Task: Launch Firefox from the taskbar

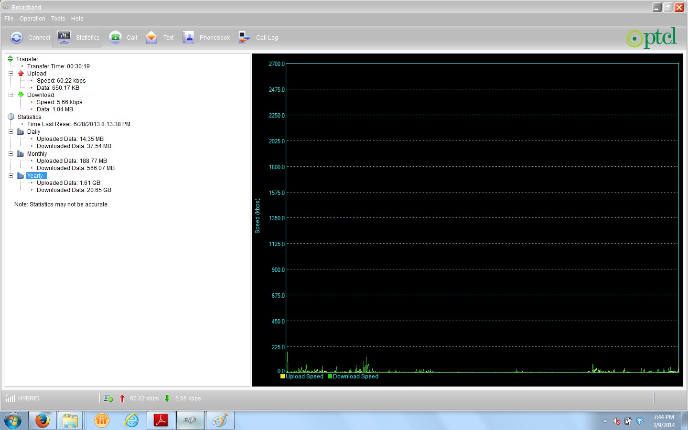Action: [x=43, y=420]
